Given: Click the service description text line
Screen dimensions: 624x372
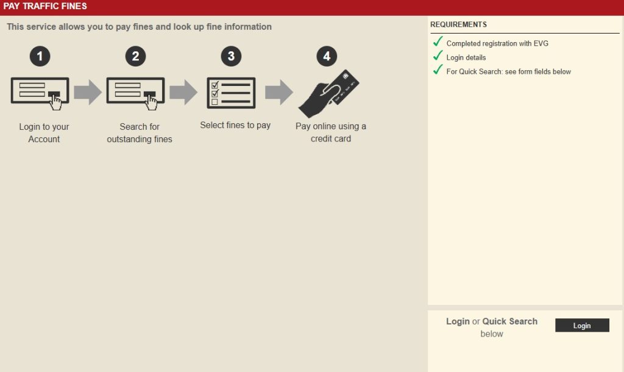Looking at the screenshot, I should coord(138,27).
